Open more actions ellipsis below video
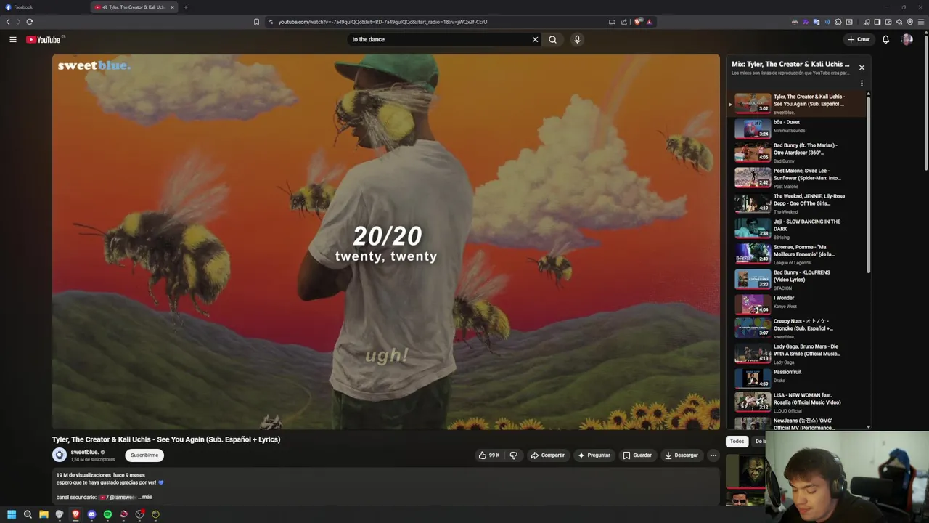 coord(713,455)
